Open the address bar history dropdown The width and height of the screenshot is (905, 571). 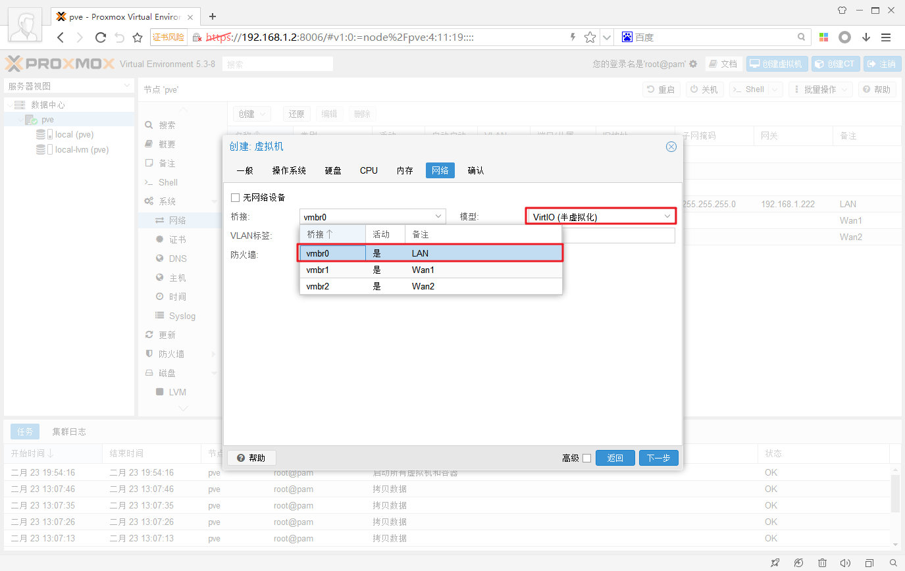[x=607, y=37]
